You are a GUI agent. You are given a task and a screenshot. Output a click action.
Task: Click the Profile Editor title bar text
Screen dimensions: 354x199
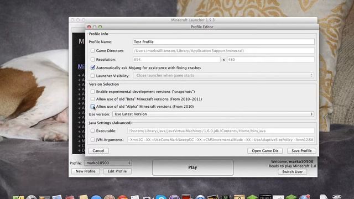(x=202, y=27)
